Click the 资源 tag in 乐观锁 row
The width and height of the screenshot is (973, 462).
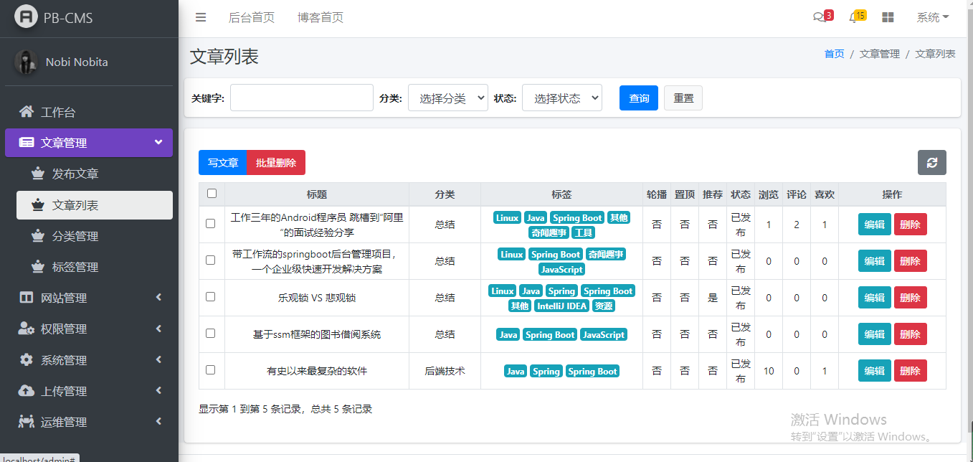[x=604, y=306]
